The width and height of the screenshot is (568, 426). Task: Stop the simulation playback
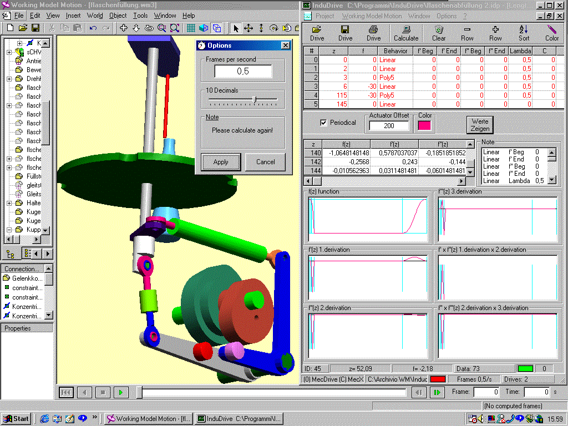pos(103,392)
